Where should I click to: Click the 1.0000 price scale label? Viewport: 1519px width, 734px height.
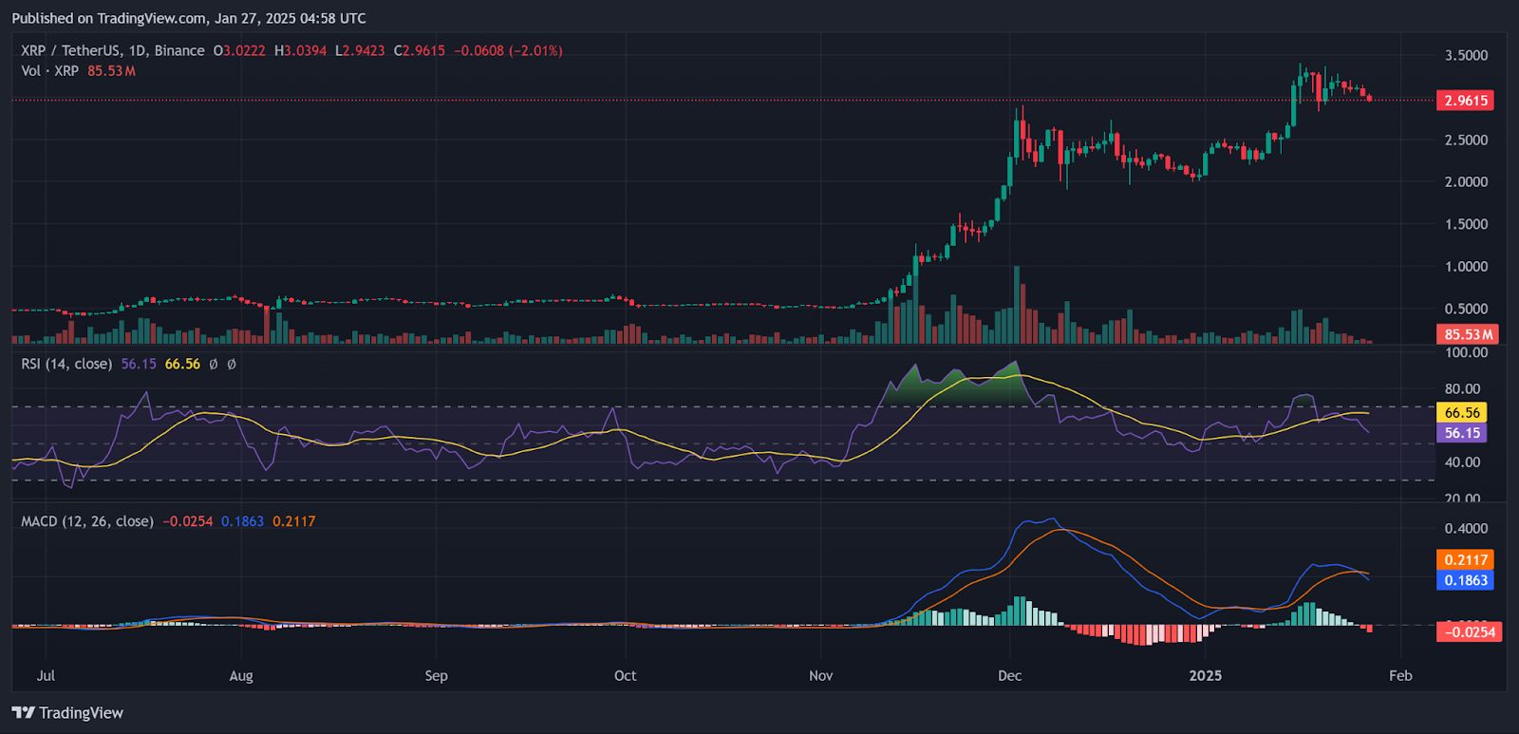(x=1466, y=266)
